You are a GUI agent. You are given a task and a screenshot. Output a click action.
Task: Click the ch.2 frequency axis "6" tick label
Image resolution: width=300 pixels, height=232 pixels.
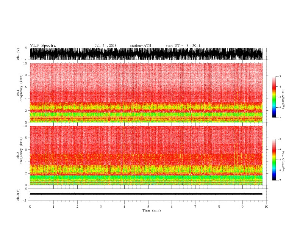[26, 150]
